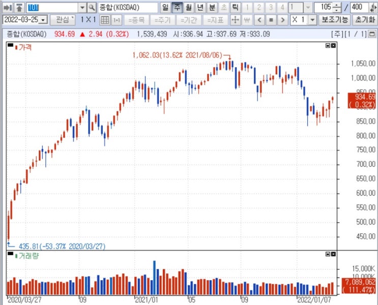
Task: Switch to tick chart (틱)
Action: (x=235, y=8)
